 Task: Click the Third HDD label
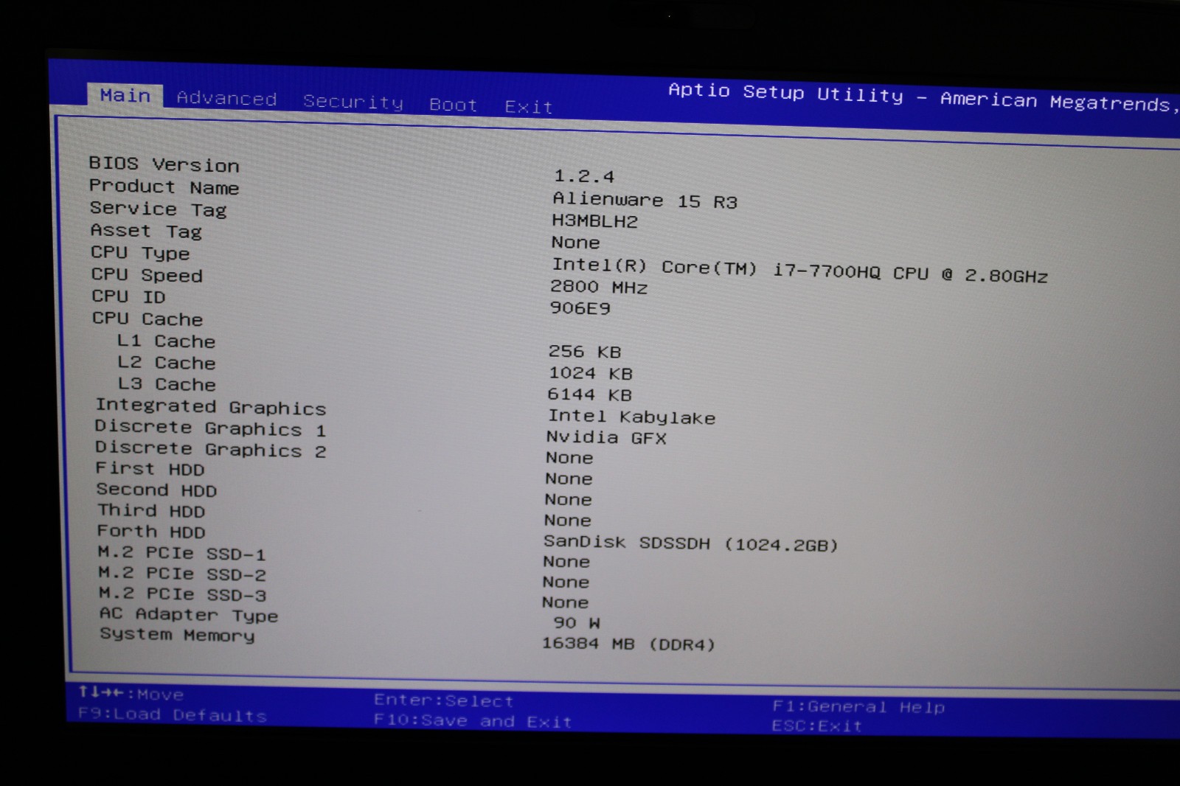151,510
